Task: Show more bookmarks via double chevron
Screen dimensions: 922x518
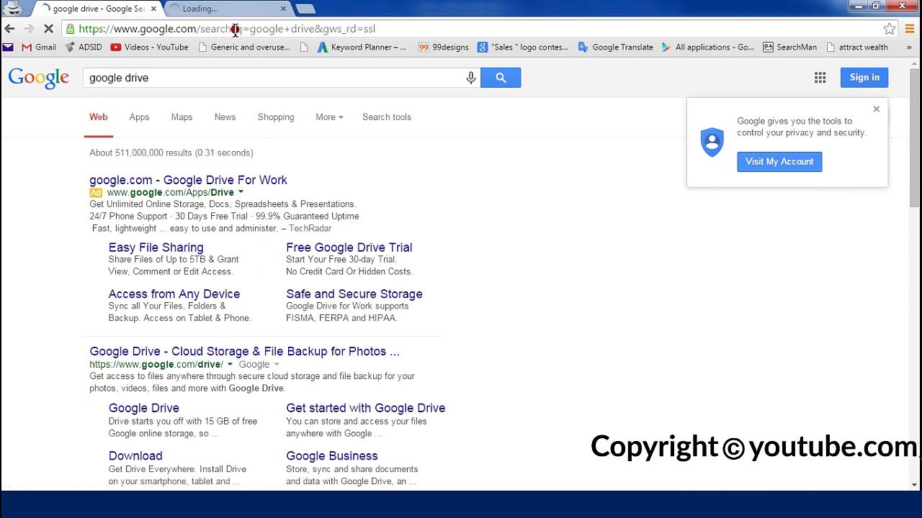Action: pos(909,47)
